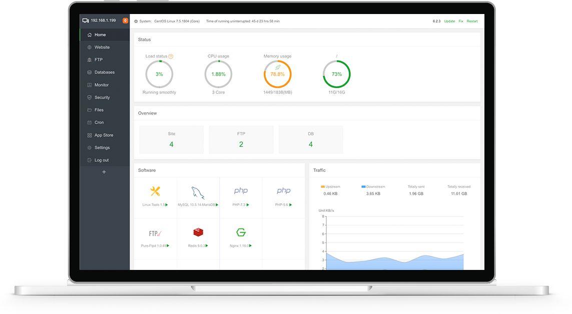Open the Databases page

pos(105,72)
